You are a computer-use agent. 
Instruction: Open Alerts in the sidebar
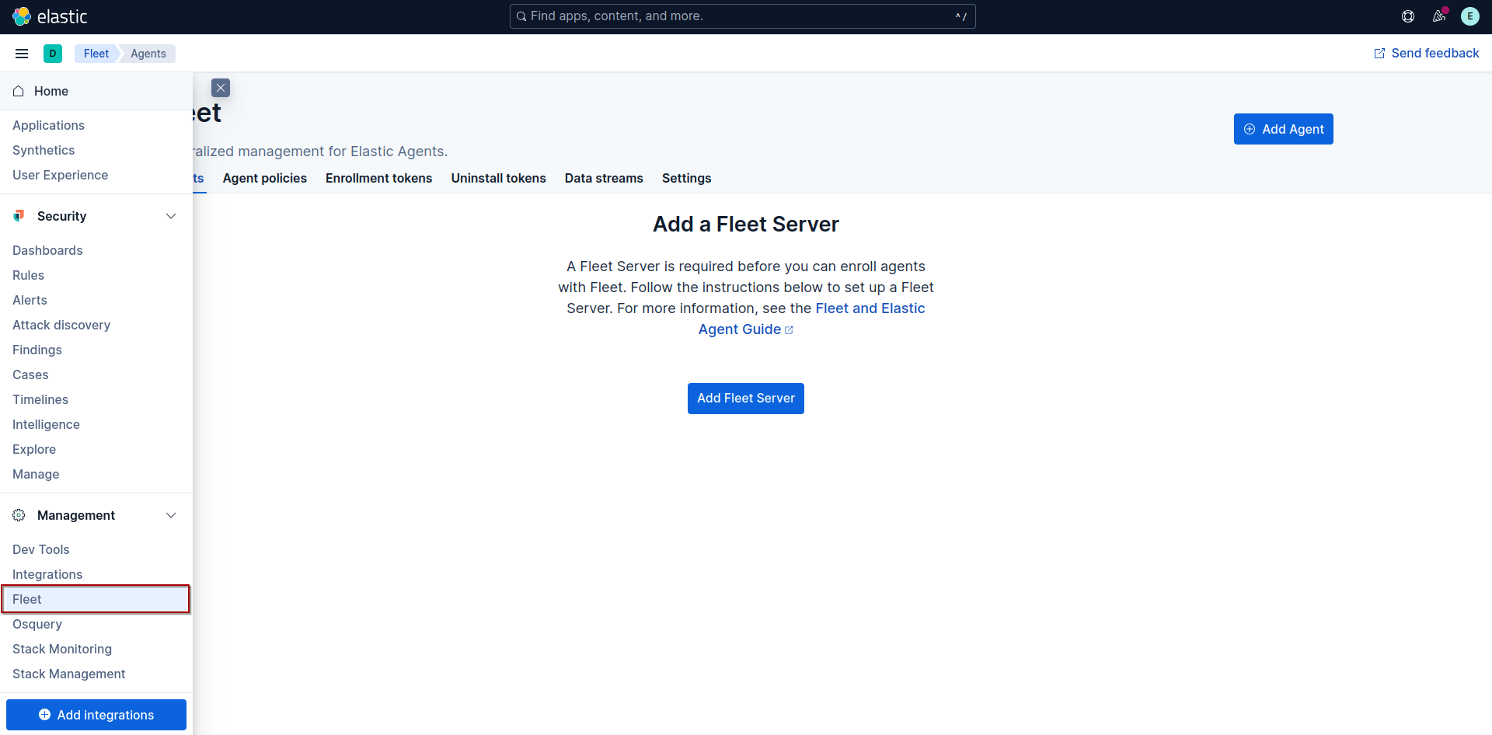30,300
